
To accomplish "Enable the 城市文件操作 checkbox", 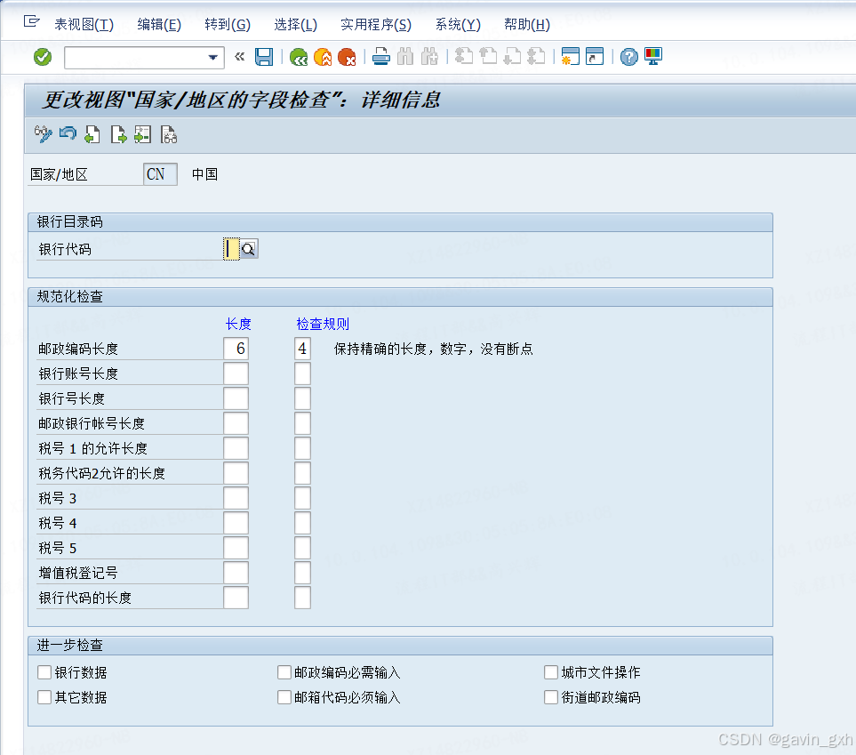I will click(x=550, y=672).
